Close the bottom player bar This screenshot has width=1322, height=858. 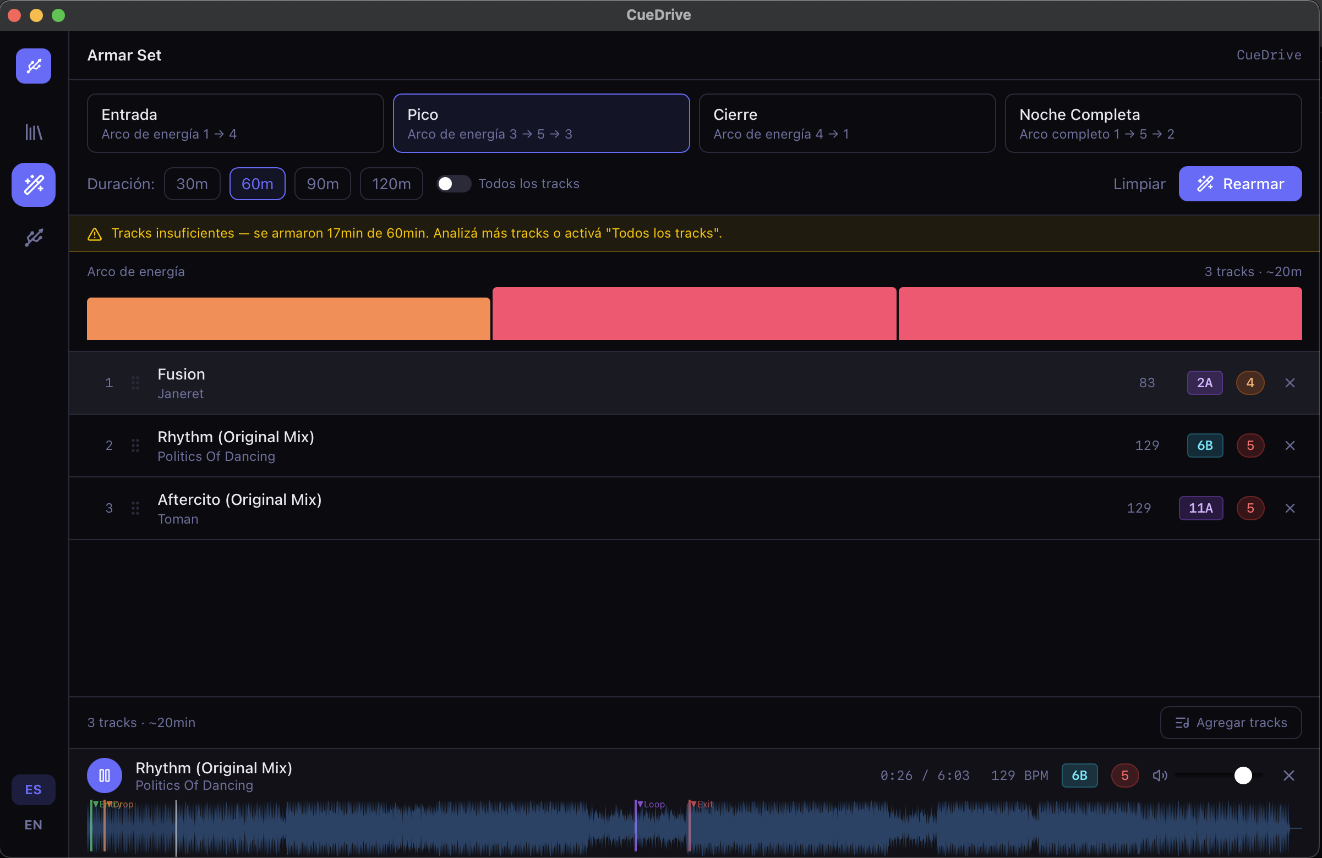1289,776
